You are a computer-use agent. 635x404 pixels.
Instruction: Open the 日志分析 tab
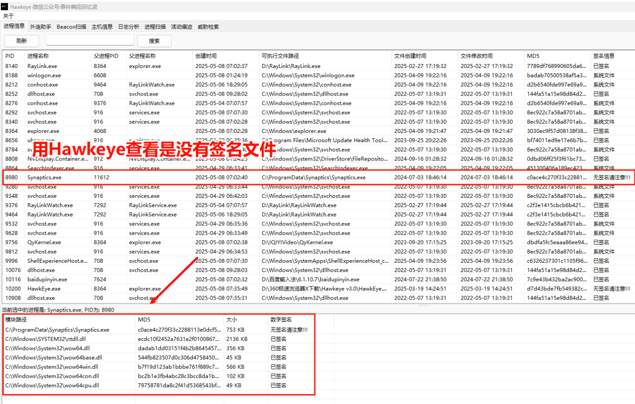[x=128, y=27]
